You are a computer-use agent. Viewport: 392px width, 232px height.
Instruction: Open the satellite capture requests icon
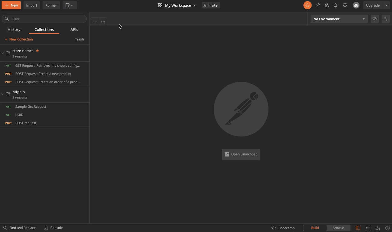[x=318, y=5]
